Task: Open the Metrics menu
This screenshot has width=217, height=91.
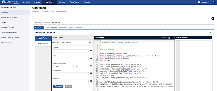Action: coord(62,2)
